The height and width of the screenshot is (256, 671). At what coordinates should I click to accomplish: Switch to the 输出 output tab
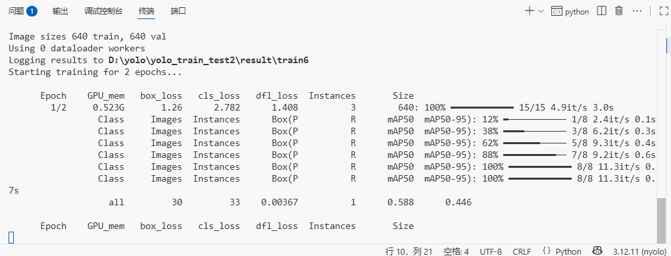pyautogui.click(x=60, y=12)
